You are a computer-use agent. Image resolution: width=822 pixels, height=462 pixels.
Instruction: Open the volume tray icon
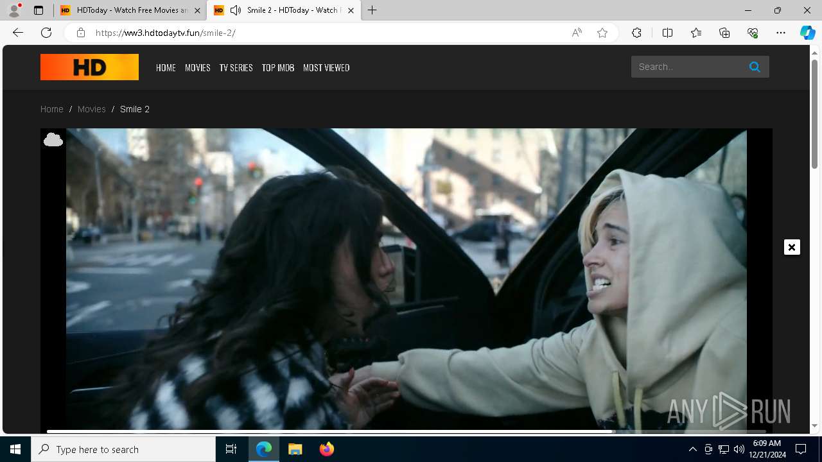click(x=739, y=449)
